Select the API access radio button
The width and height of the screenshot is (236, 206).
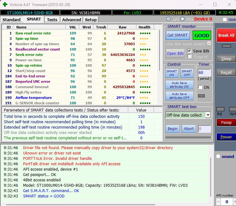tap(168, 19)
